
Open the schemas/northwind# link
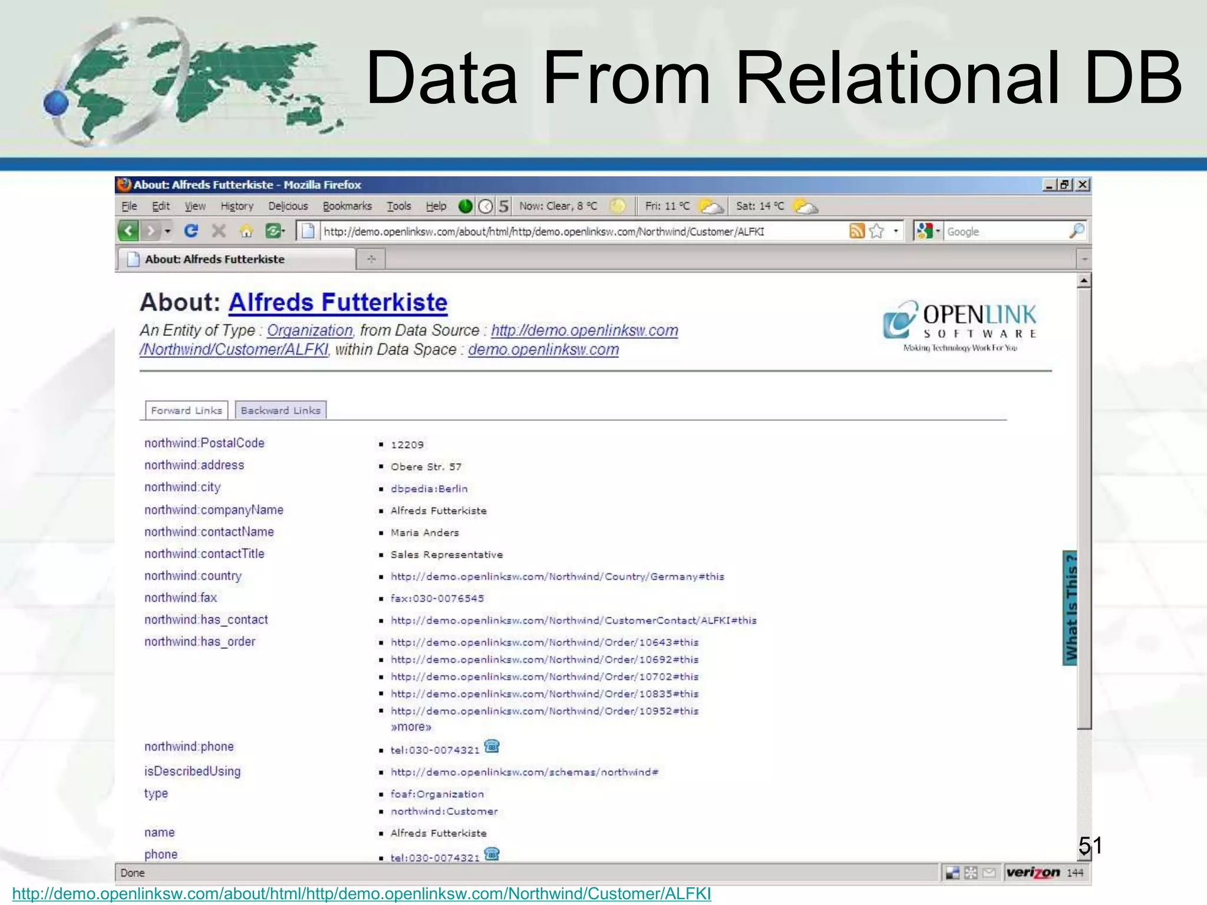pos(525,772)
